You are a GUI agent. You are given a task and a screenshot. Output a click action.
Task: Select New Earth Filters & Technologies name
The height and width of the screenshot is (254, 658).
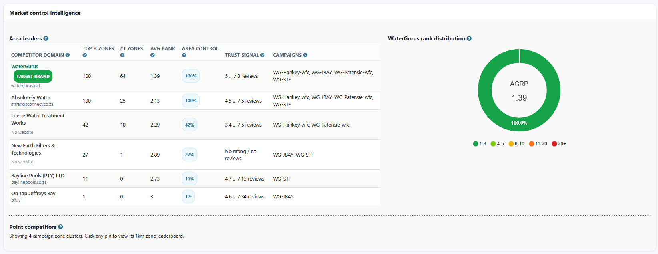tap(33, 149)
